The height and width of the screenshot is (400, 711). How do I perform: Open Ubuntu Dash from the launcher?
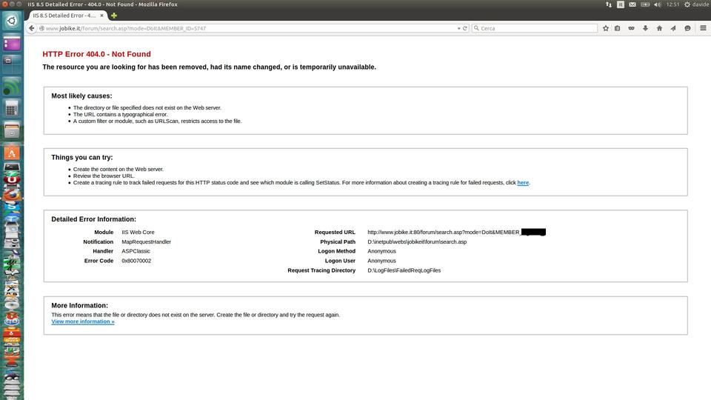coord(12,21)
